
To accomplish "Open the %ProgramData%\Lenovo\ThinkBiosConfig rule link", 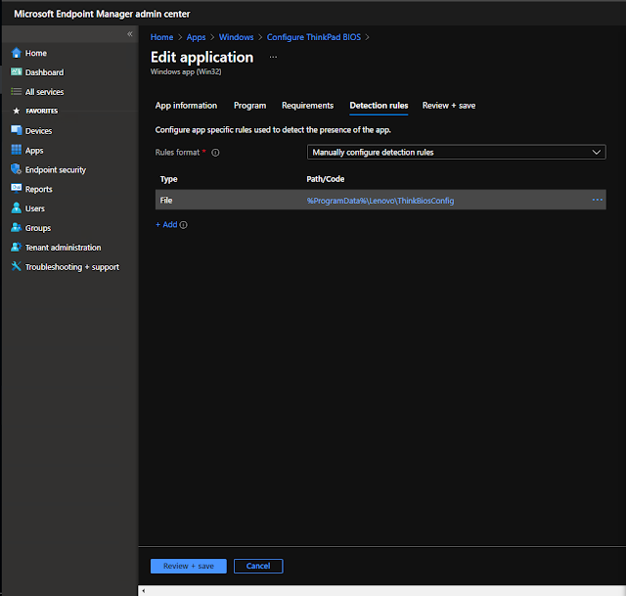I will 380,201.
